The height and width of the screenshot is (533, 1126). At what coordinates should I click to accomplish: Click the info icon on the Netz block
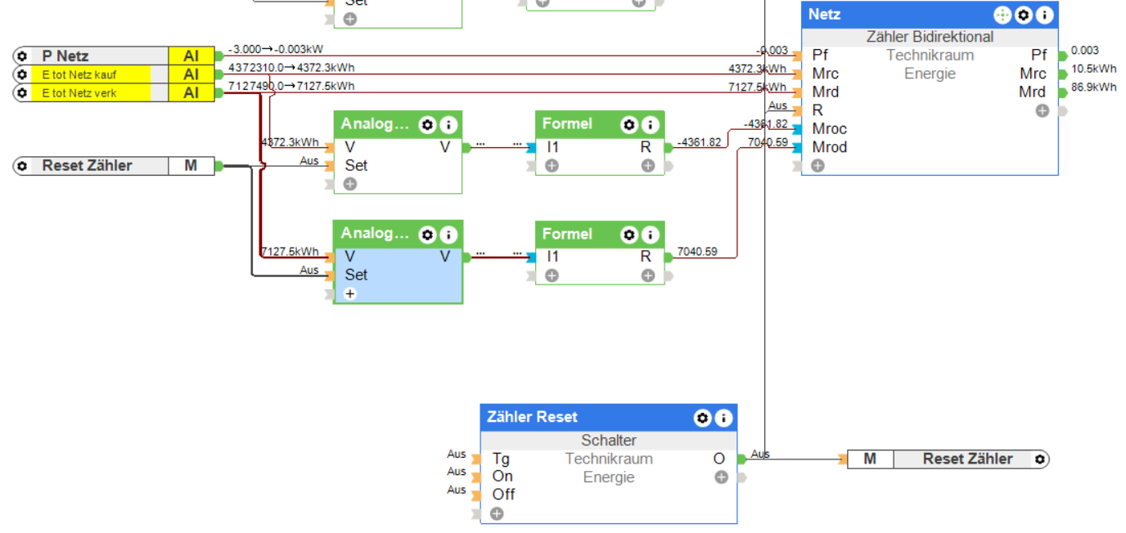[x=1044, y=15]
